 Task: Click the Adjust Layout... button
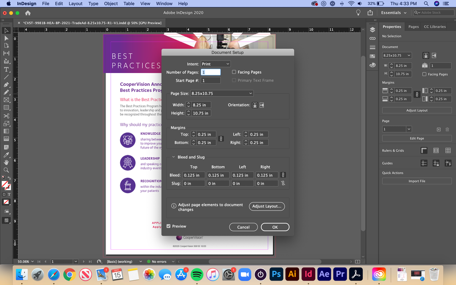click(267, 206)
